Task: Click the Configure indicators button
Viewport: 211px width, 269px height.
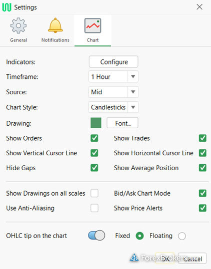Action: click(113, 62)
